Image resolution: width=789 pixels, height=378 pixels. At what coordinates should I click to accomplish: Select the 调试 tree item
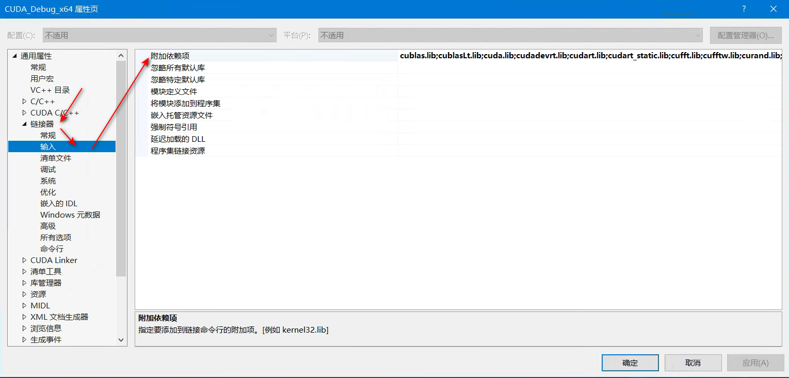click(x=47, y=169)
